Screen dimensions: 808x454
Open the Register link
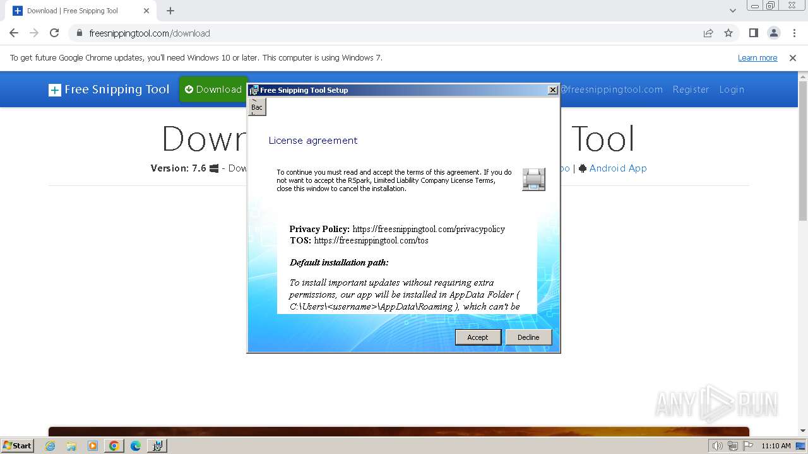[x=691, y=90]
